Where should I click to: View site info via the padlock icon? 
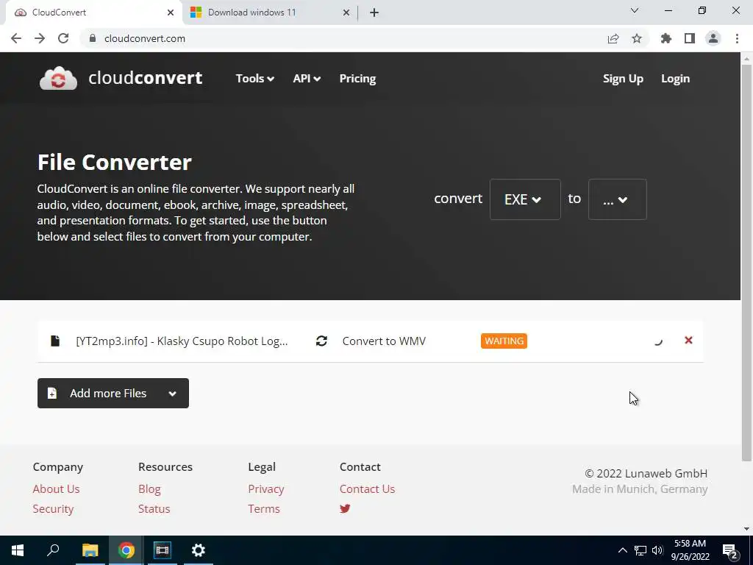[93, 38]
